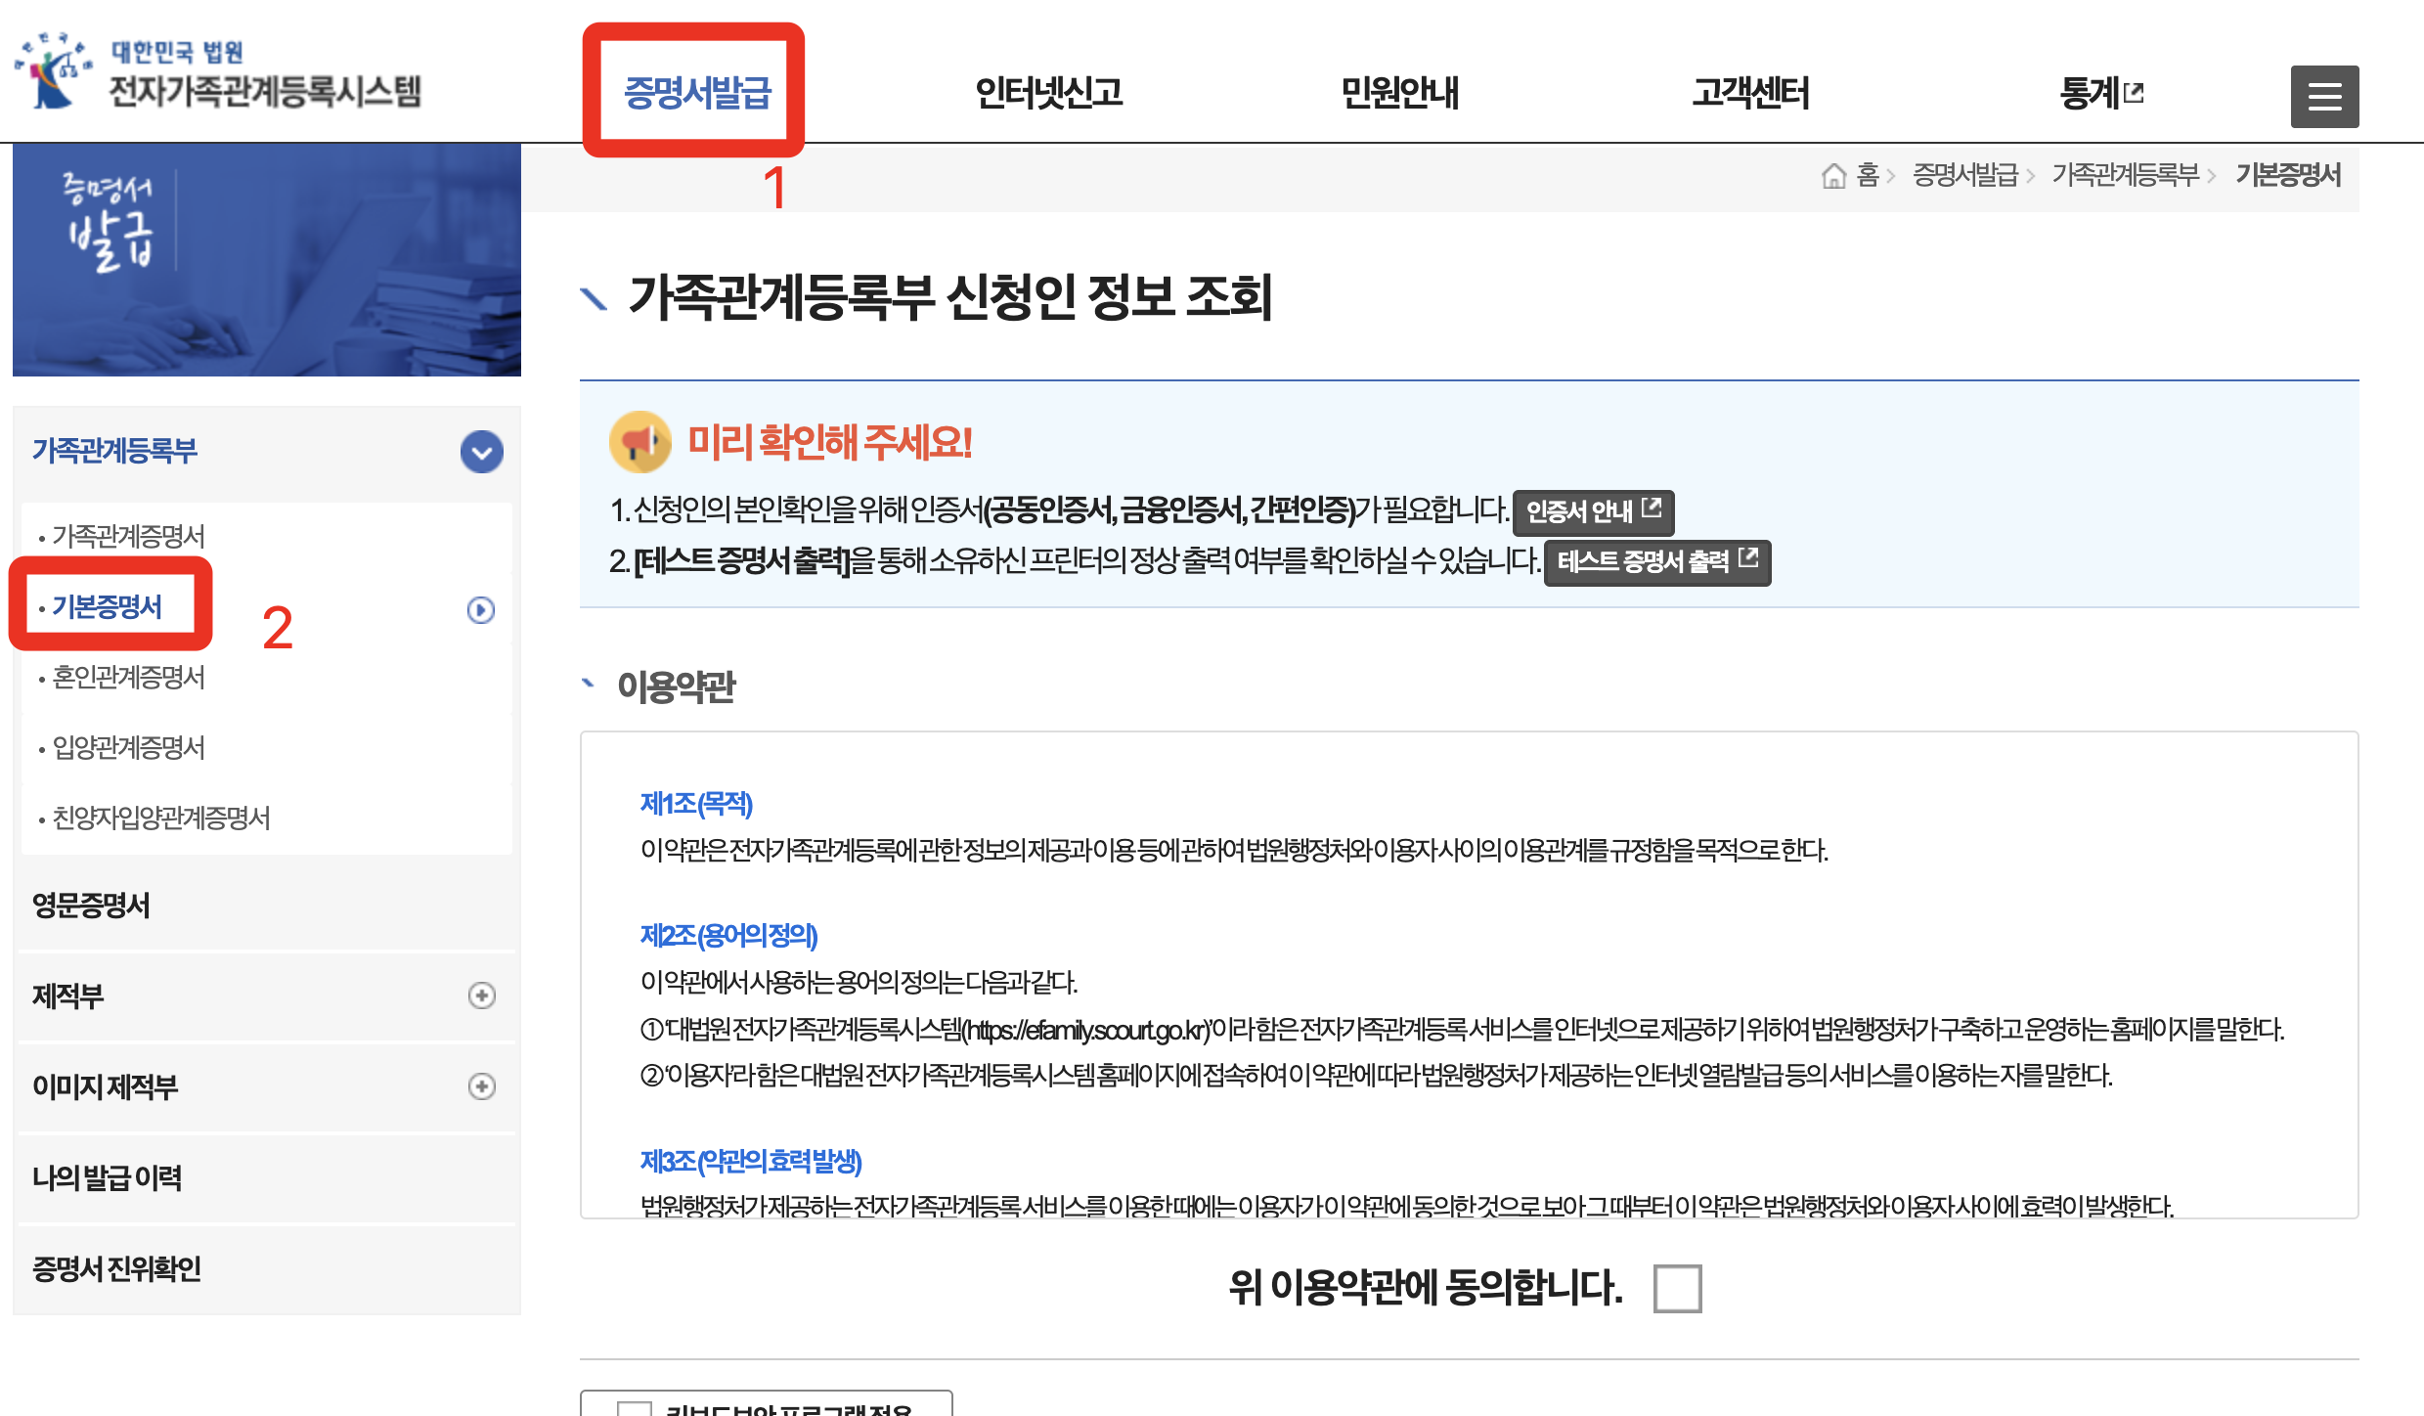Expand the 이미지 제적부 section
This screenshot has width=2424, height=1416.
tap(480, 1087)
